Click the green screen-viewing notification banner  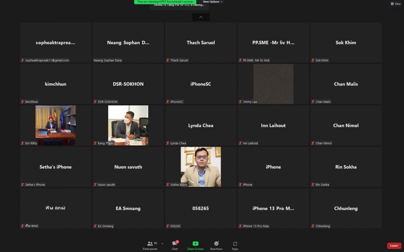165,2
